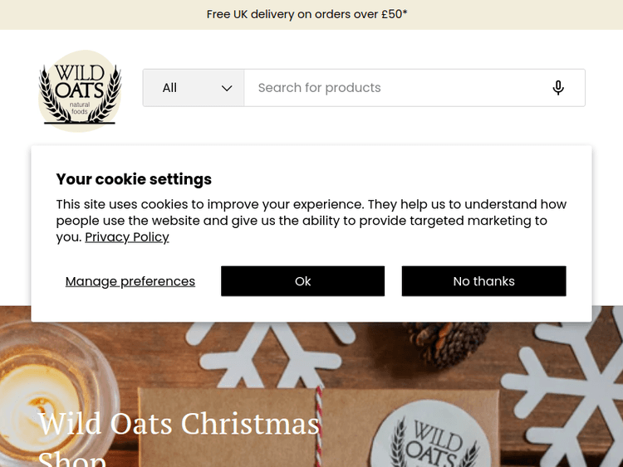Open the Privacy Policy link

click(x=127, y=237)
